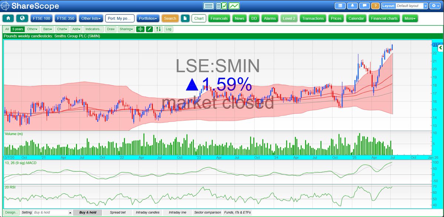444x217 pixels.
Task: Click the FTSE 350 list button
Action: tap(65, 18)
